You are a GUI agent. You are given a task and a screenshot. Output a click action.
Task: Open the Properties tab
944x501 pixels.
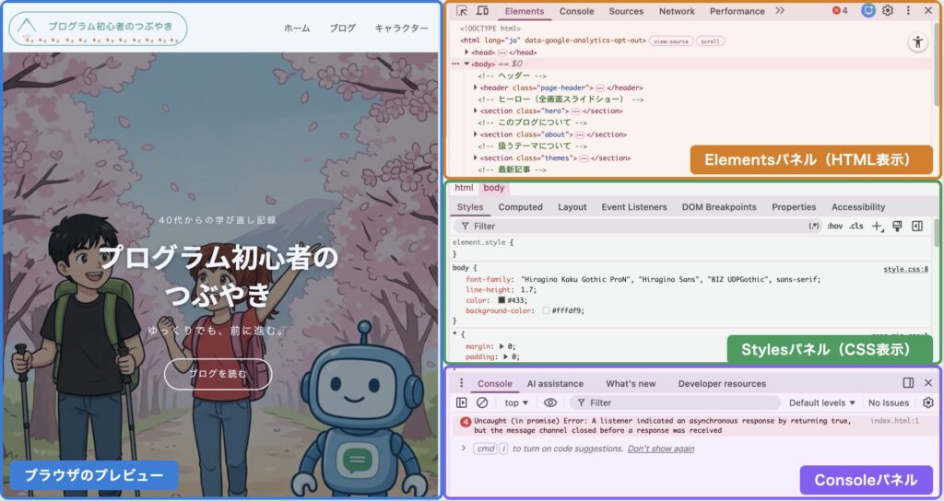pyautogui.click(x=794, y=207)
